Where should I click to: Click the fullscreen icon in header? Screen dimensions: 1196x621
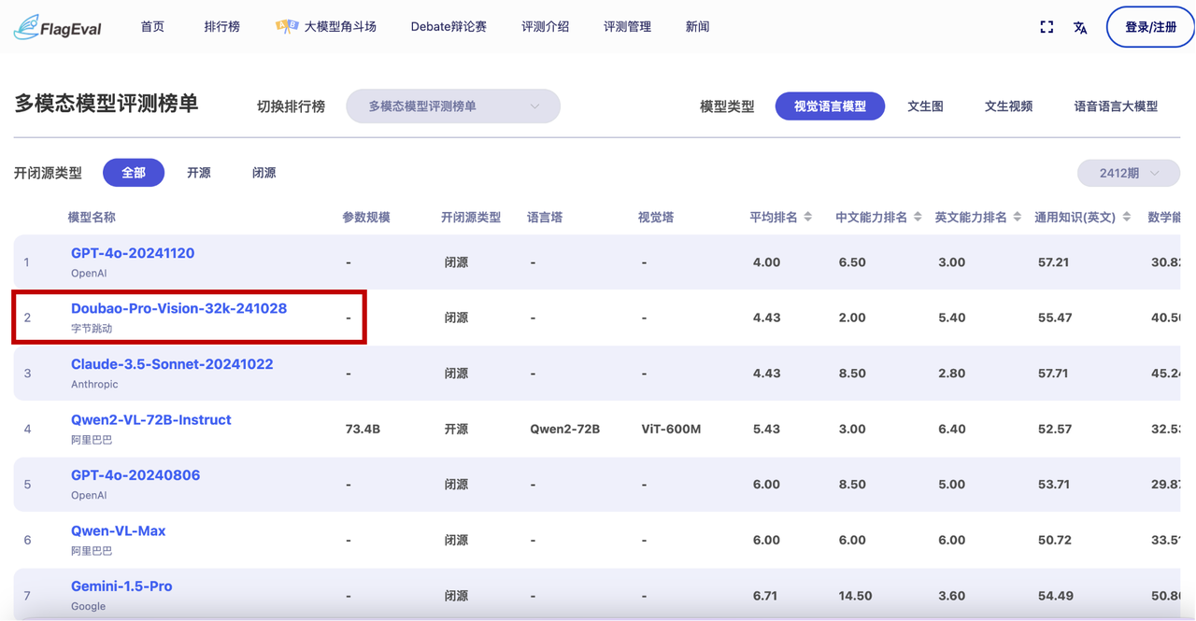pyautogui.click(x=1046, y=27)
